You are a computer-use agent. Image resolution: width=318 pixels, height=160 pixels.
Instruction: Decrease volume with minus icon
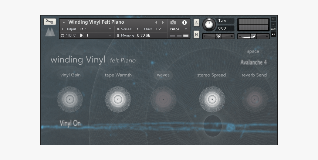click(240, 37)
